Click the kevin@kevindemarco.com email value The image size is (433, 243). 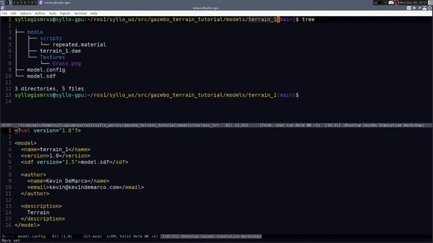pos(84,188)
